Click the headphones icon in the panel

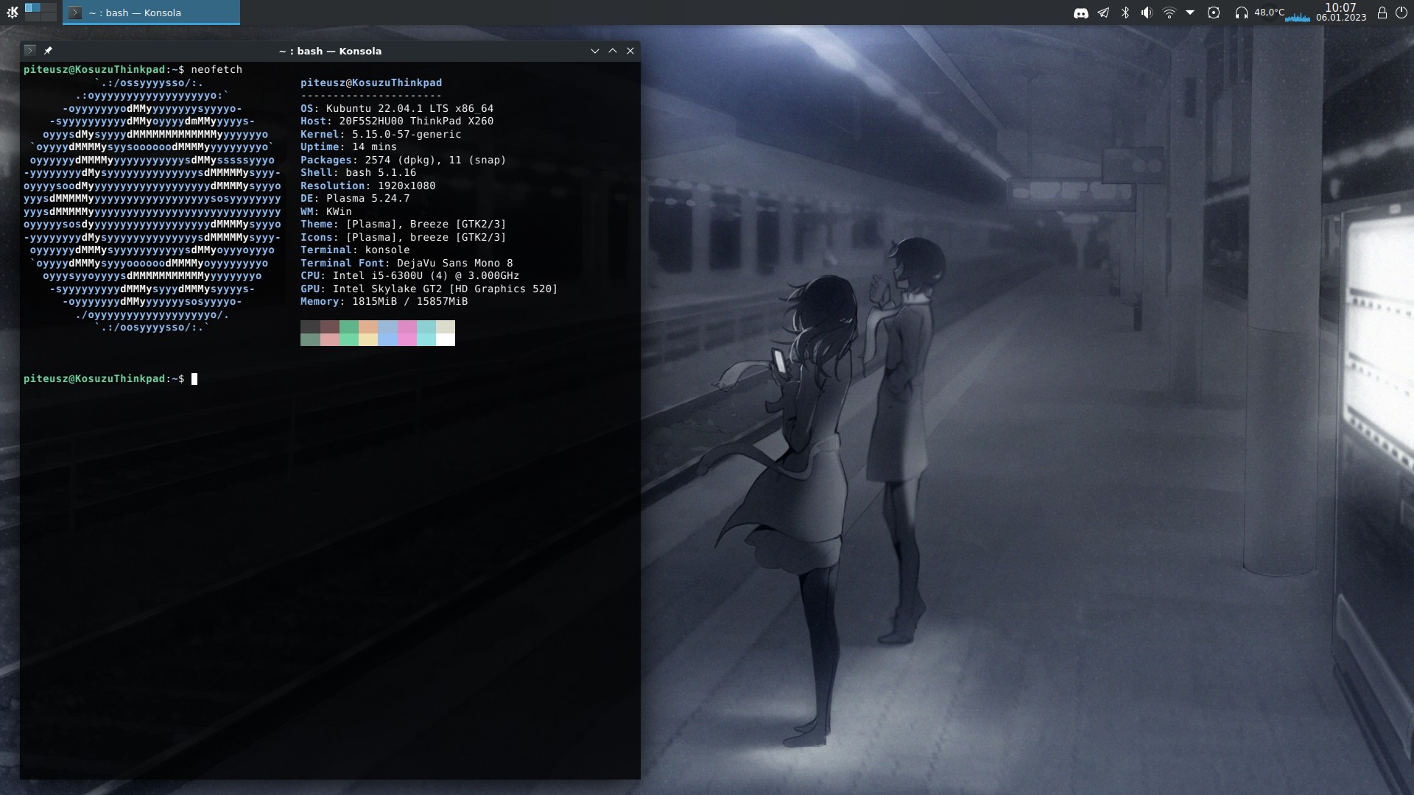[1242, 13]
